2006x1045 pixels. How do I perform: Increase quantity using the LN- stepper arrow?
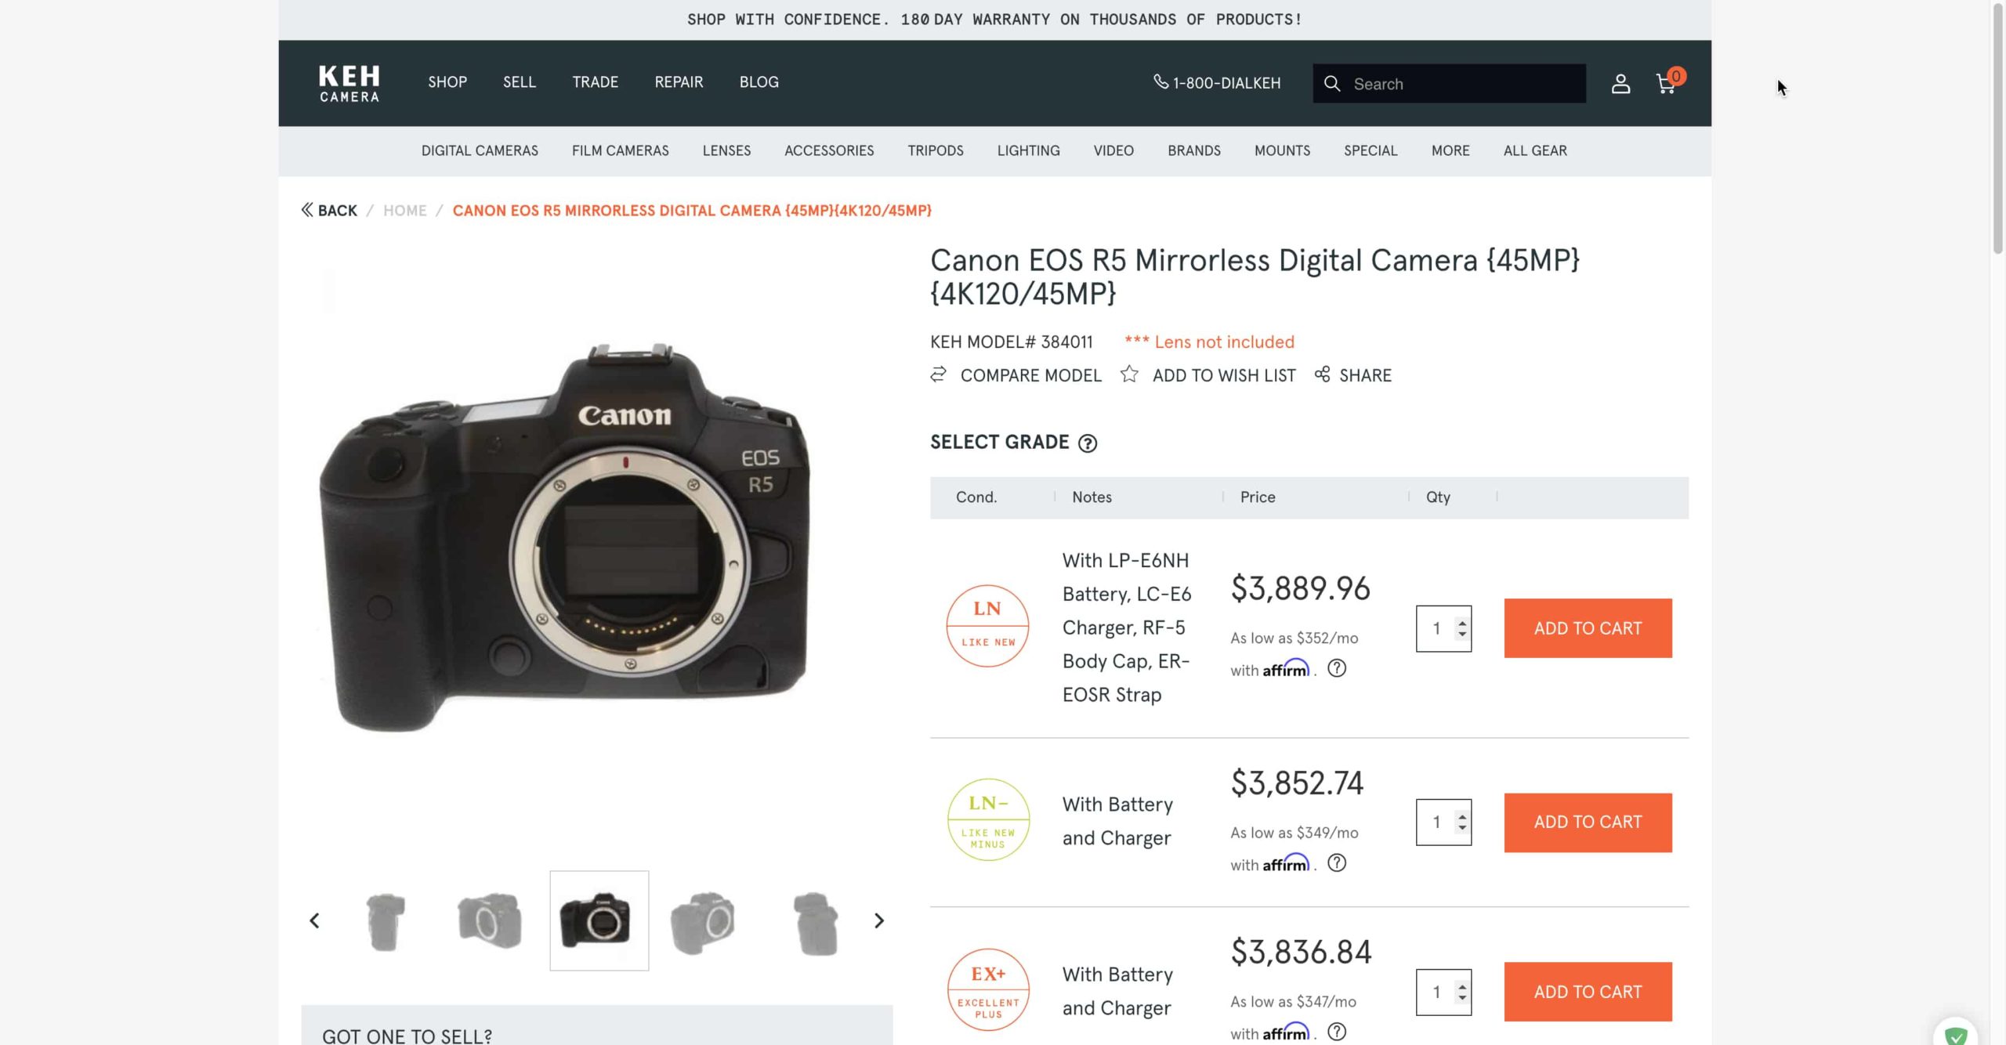pos(1461,815)
